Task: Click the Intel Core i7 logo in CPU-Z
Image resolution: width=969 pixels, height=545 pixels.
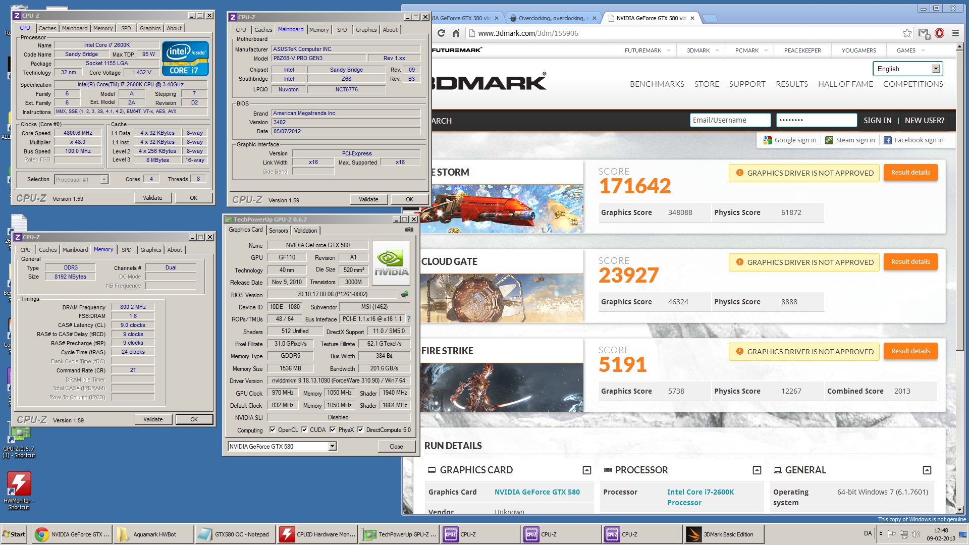Action: click(185, 59)
